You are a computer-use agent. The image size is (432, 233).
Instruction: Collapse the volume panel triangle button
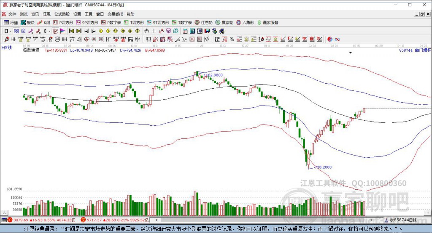click(x=4, y=213)
